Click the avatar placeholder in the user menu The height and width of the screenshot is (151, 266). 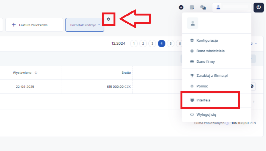pyautogui.click(x=193, y=23)
